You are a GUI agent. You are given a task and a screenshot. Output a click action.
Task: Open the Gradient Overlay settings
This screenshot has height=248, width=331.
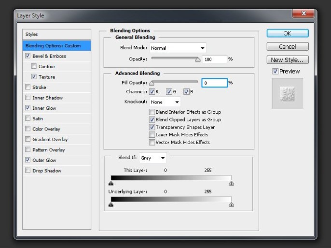50,140
